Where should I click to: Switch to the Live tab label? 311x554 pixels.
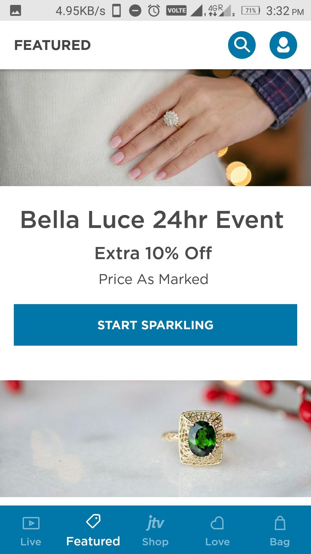click(x=31, y=542)
